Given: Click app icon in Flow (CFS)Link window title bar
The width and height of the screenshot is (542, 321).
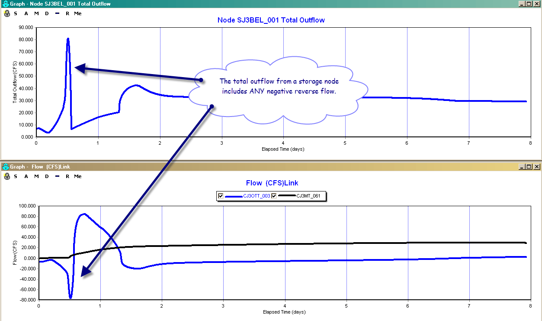Looking at the screenshot, I should [x=6, y=166].
